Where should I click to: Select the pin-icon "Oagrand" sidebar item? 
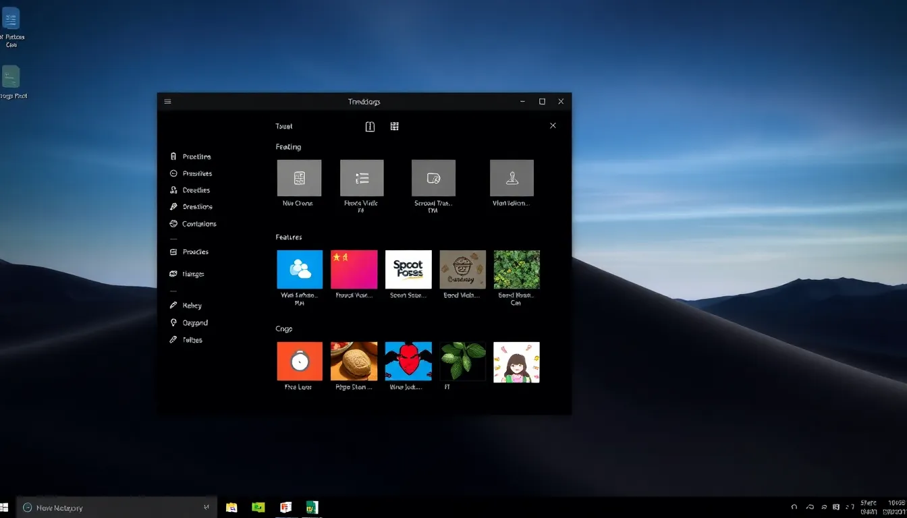[189, 323]
